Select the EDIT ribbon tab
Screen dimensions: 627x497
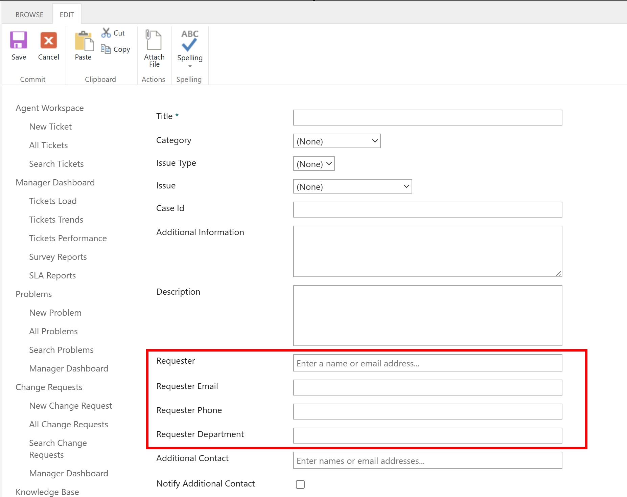pos(67,15)
